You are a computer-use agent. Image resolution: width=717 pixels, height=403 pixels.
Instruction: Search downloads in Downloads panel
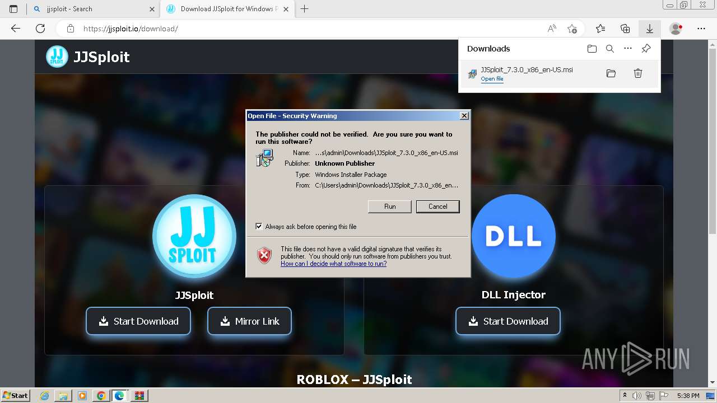pos(610,49)
